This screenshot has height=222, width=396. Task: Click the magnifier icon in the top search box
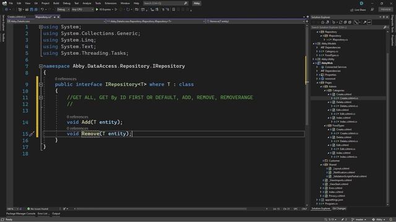point(186,3)
